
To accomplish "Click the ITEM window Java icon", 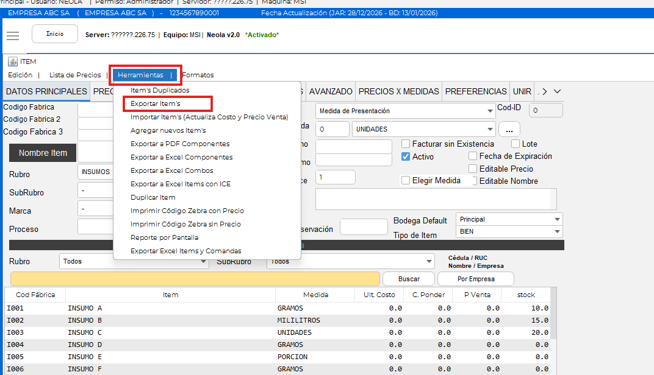I will pos(12,61).
